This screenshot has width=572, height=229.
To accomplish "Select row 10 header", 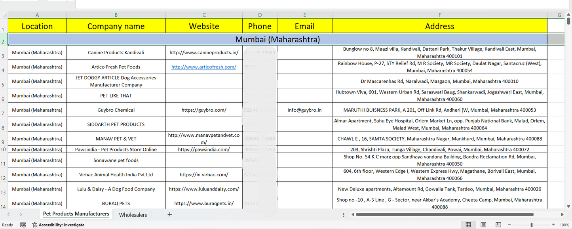I will [x=4, y=149].
